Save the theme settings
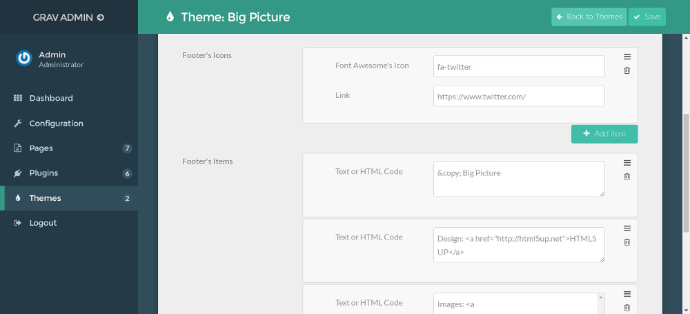 click(x=647, y=17)
